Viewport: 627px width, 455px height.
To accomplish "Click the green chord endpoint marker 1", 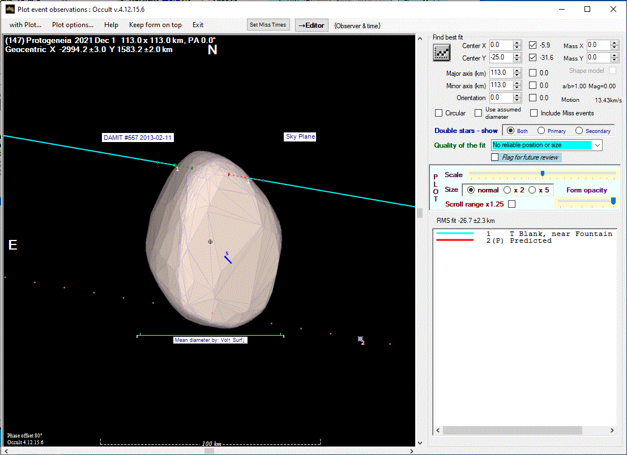I will 175,165.
